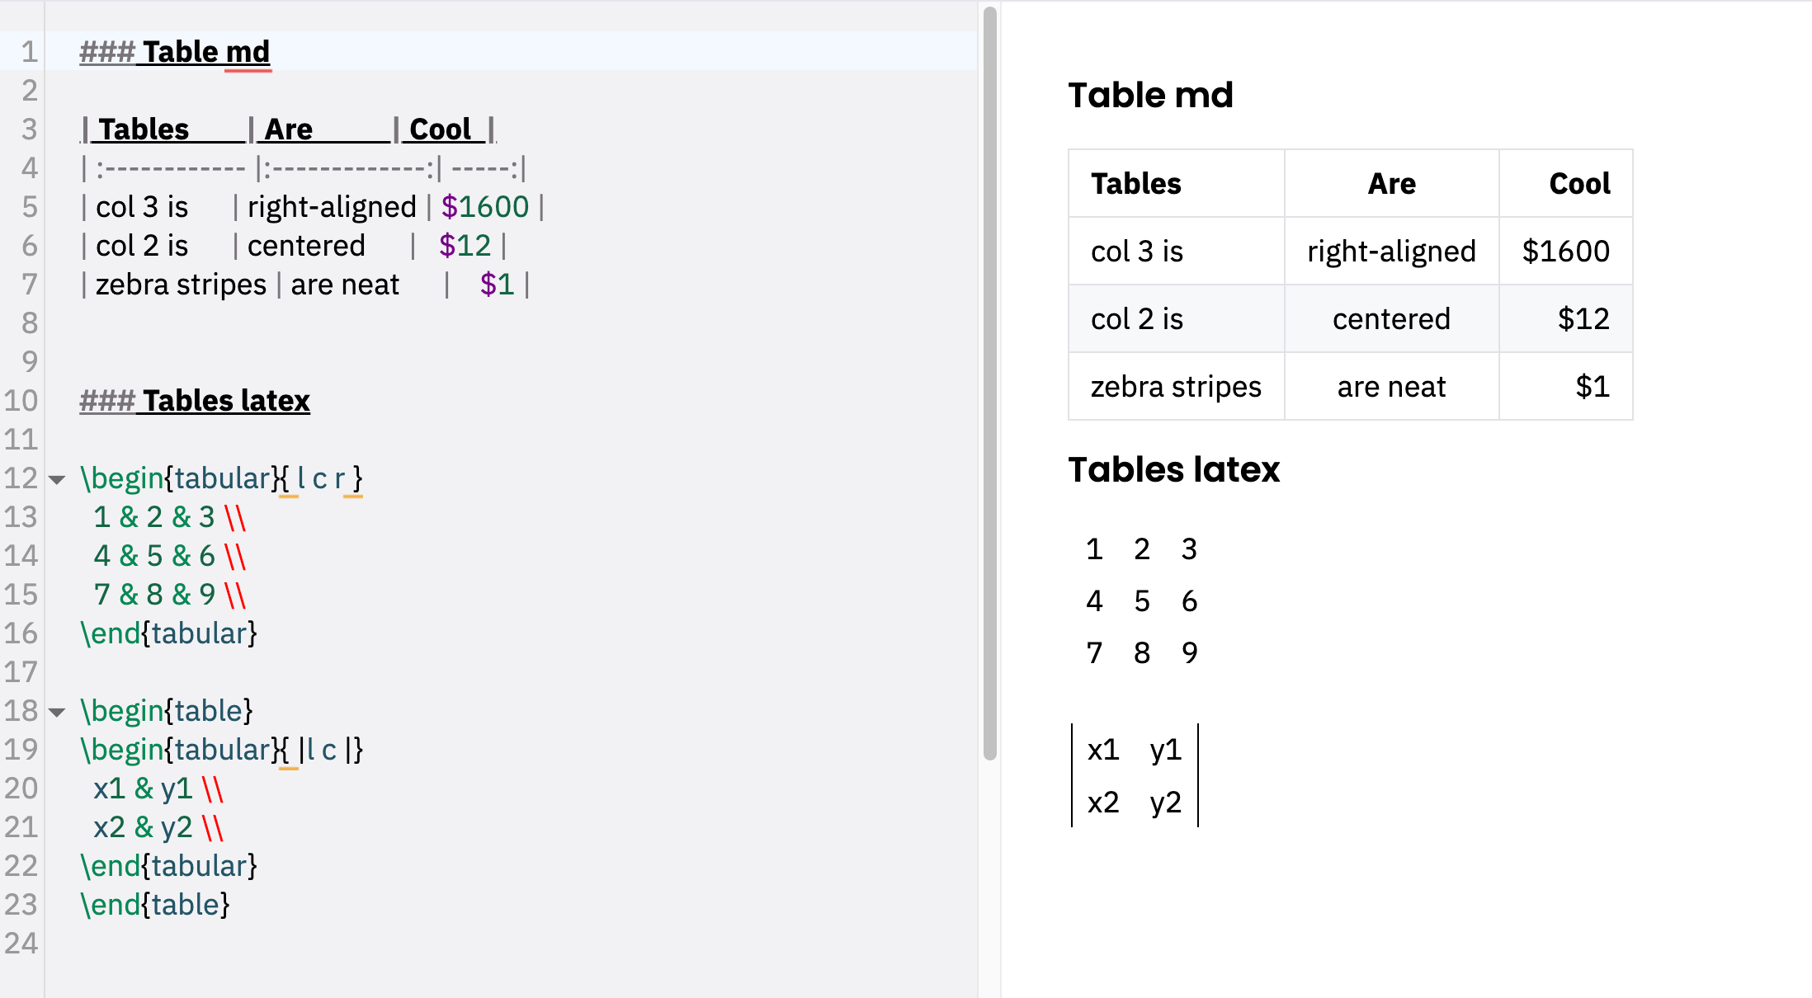Click "x1 & y1" on line 20
Image resolution: width=1812 pixels, height=998 pixels.
pyautogui.click(x=144, y=788)
